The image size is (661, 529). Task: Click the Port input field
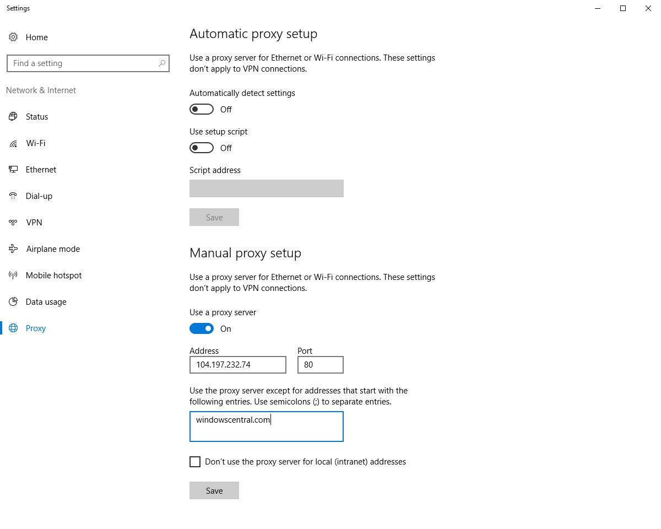tap(320, 365)
